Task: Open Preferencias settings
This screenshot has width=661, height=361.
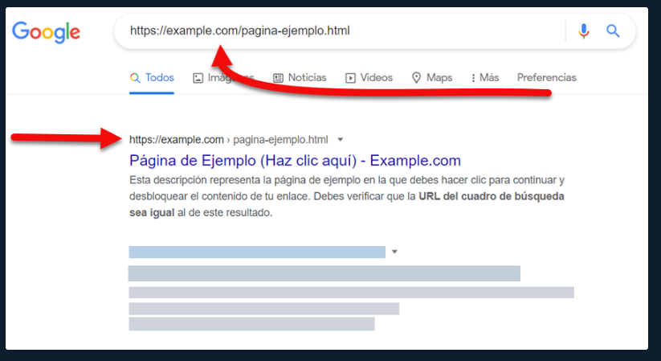Action: tap(547, 78)
